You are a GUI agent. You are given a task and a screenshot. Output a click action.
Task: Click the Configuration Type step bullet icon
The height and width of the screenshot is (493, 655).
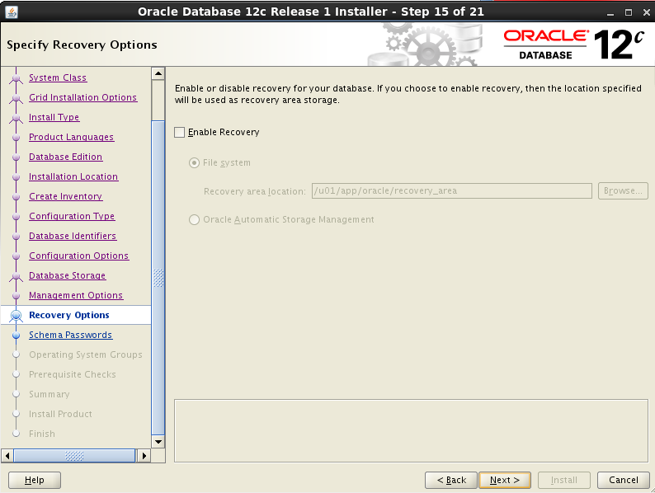click(x=16, y=217)
